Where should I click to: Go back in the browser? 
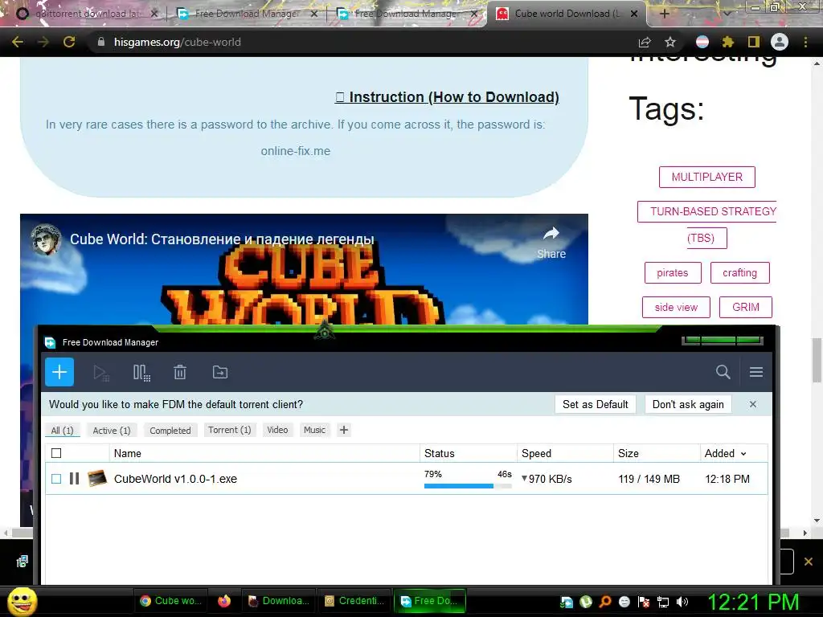(18, 42)
